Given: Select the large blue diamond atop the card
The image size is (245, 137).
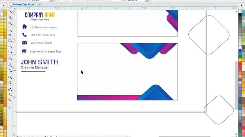Looking at the screenshot, I should click(149, 51).
